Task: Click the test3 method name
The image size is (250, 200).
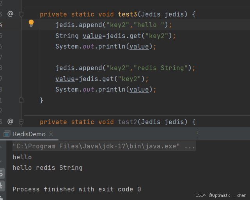Action: (127, 14)
